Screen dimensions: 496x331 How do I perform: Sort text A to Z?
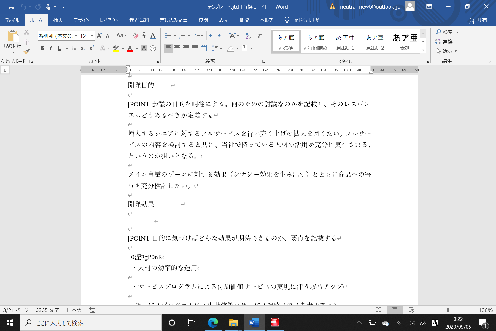pos(248,36)
